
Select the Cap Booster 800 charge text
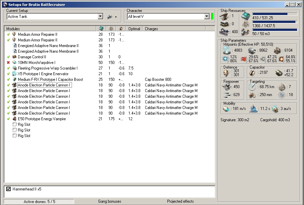coord(158,79)
